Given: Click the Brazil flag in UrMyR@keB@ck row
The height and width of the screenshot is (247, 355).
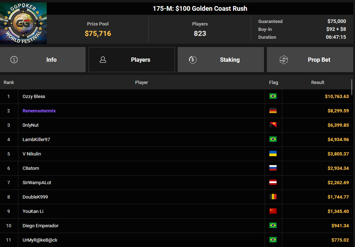Looking at the screenshot, I should [x=273, y=240].
